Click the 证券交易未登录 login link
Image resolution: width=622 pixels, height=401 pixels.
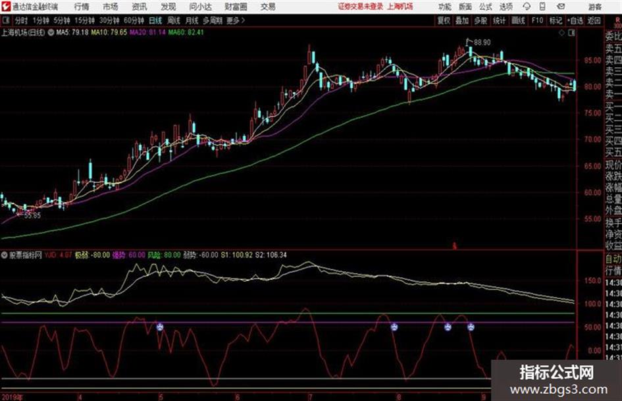click(x=361, y=7)
